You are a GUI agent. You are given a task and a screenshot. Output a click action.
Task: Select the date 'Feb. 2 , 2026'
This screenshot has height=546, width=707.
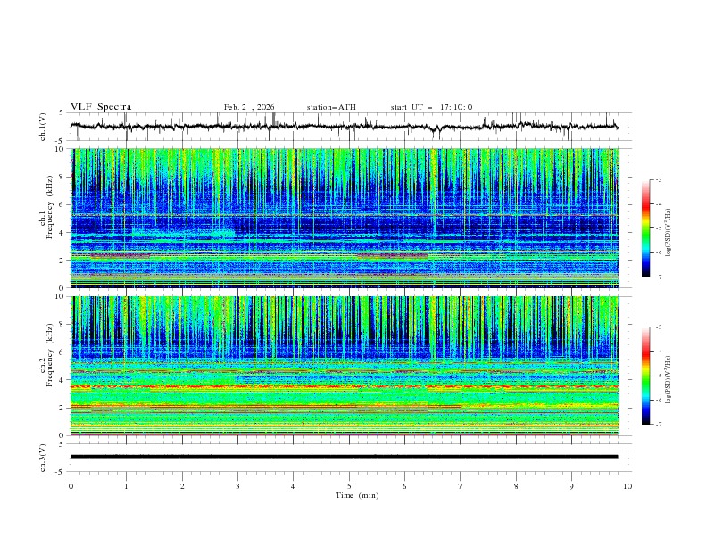(x=249, y=107)
